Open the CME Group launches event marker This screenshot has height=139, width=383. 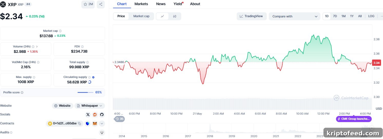tap(354, 119)
